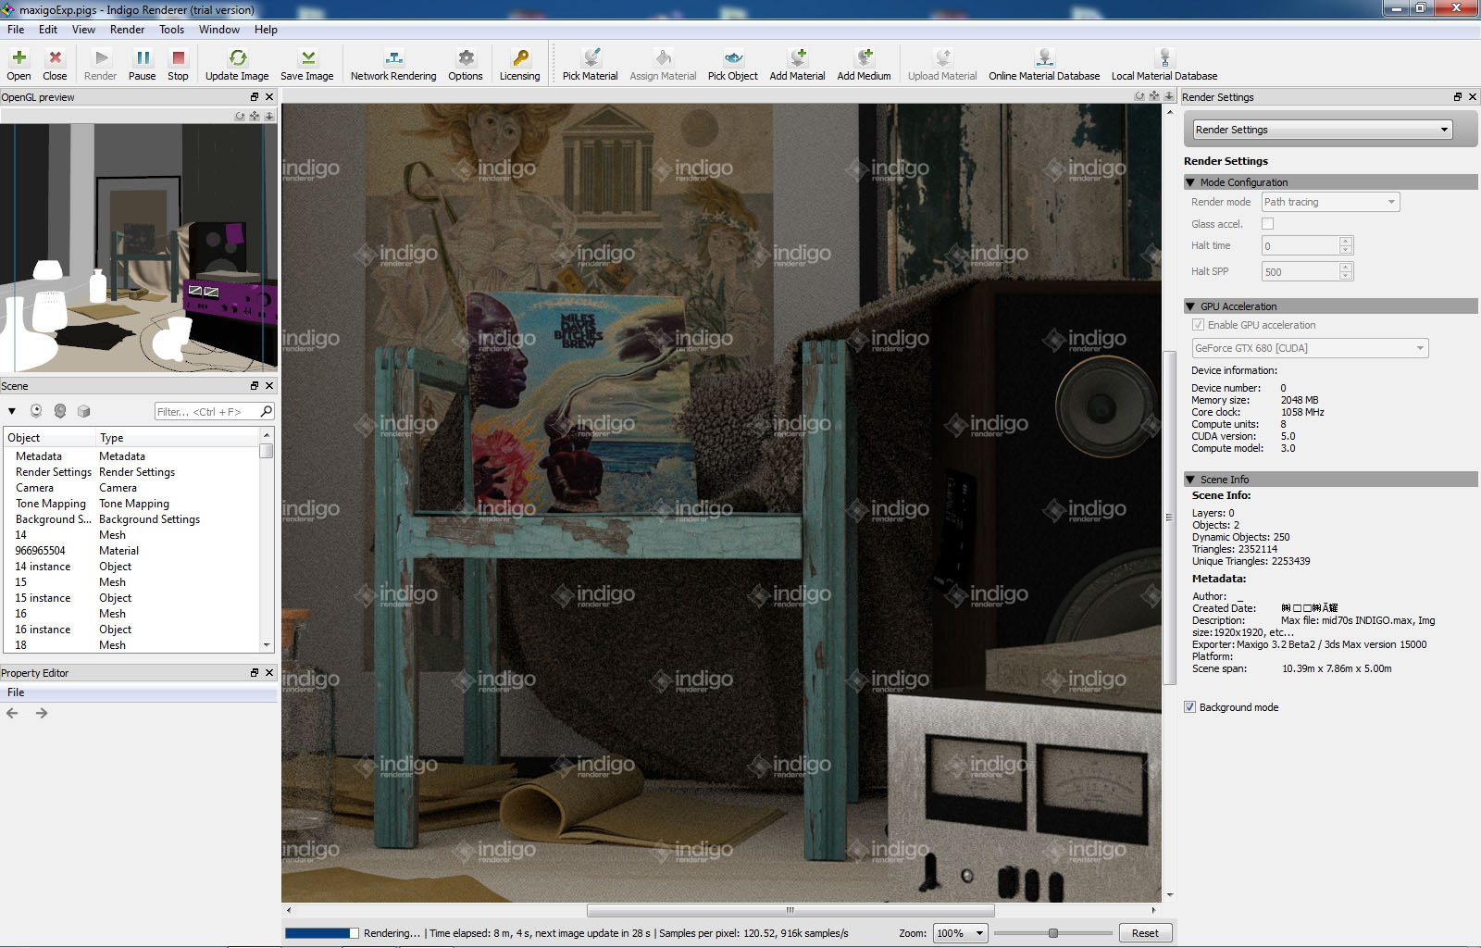Open the Render menu
The width and height of the screenshot is (1481, 948).
tap(127, 30)
